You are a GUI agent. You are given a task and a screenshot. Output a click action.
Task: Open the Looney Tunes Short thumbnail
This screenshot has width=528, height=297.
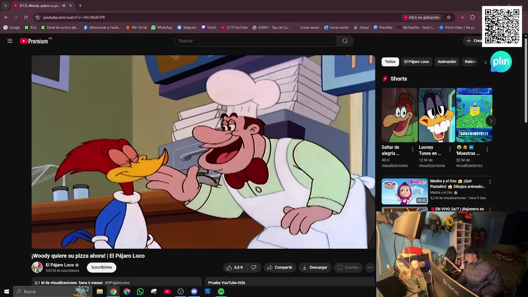point(437,115)
